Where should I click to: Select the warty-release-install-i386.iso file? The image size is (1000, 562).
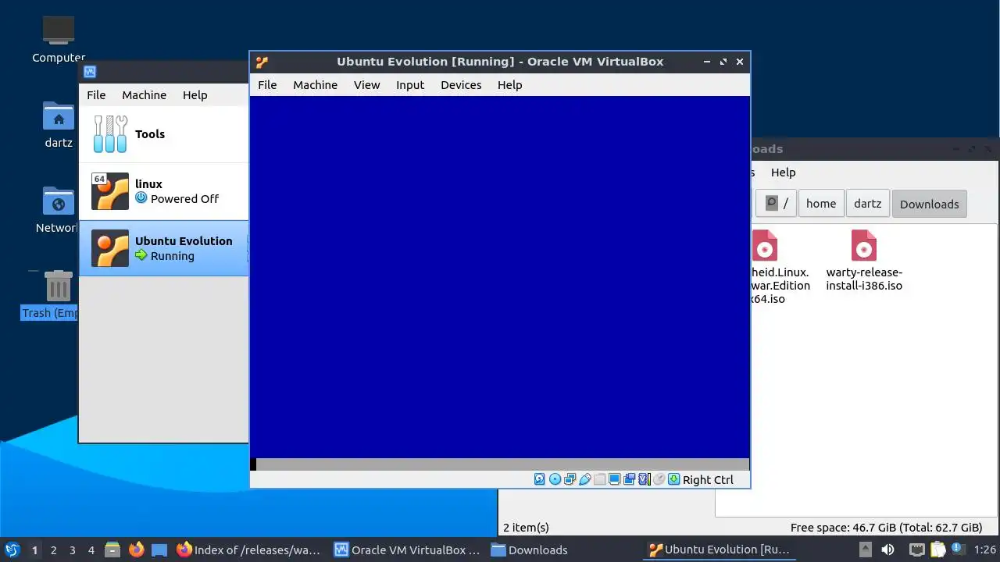click(x=864, y=261)
